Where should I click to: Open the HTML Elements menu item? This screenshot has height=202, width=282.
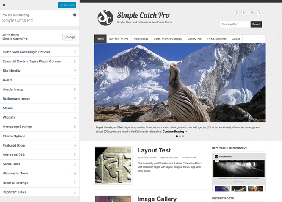pos(217,39)
